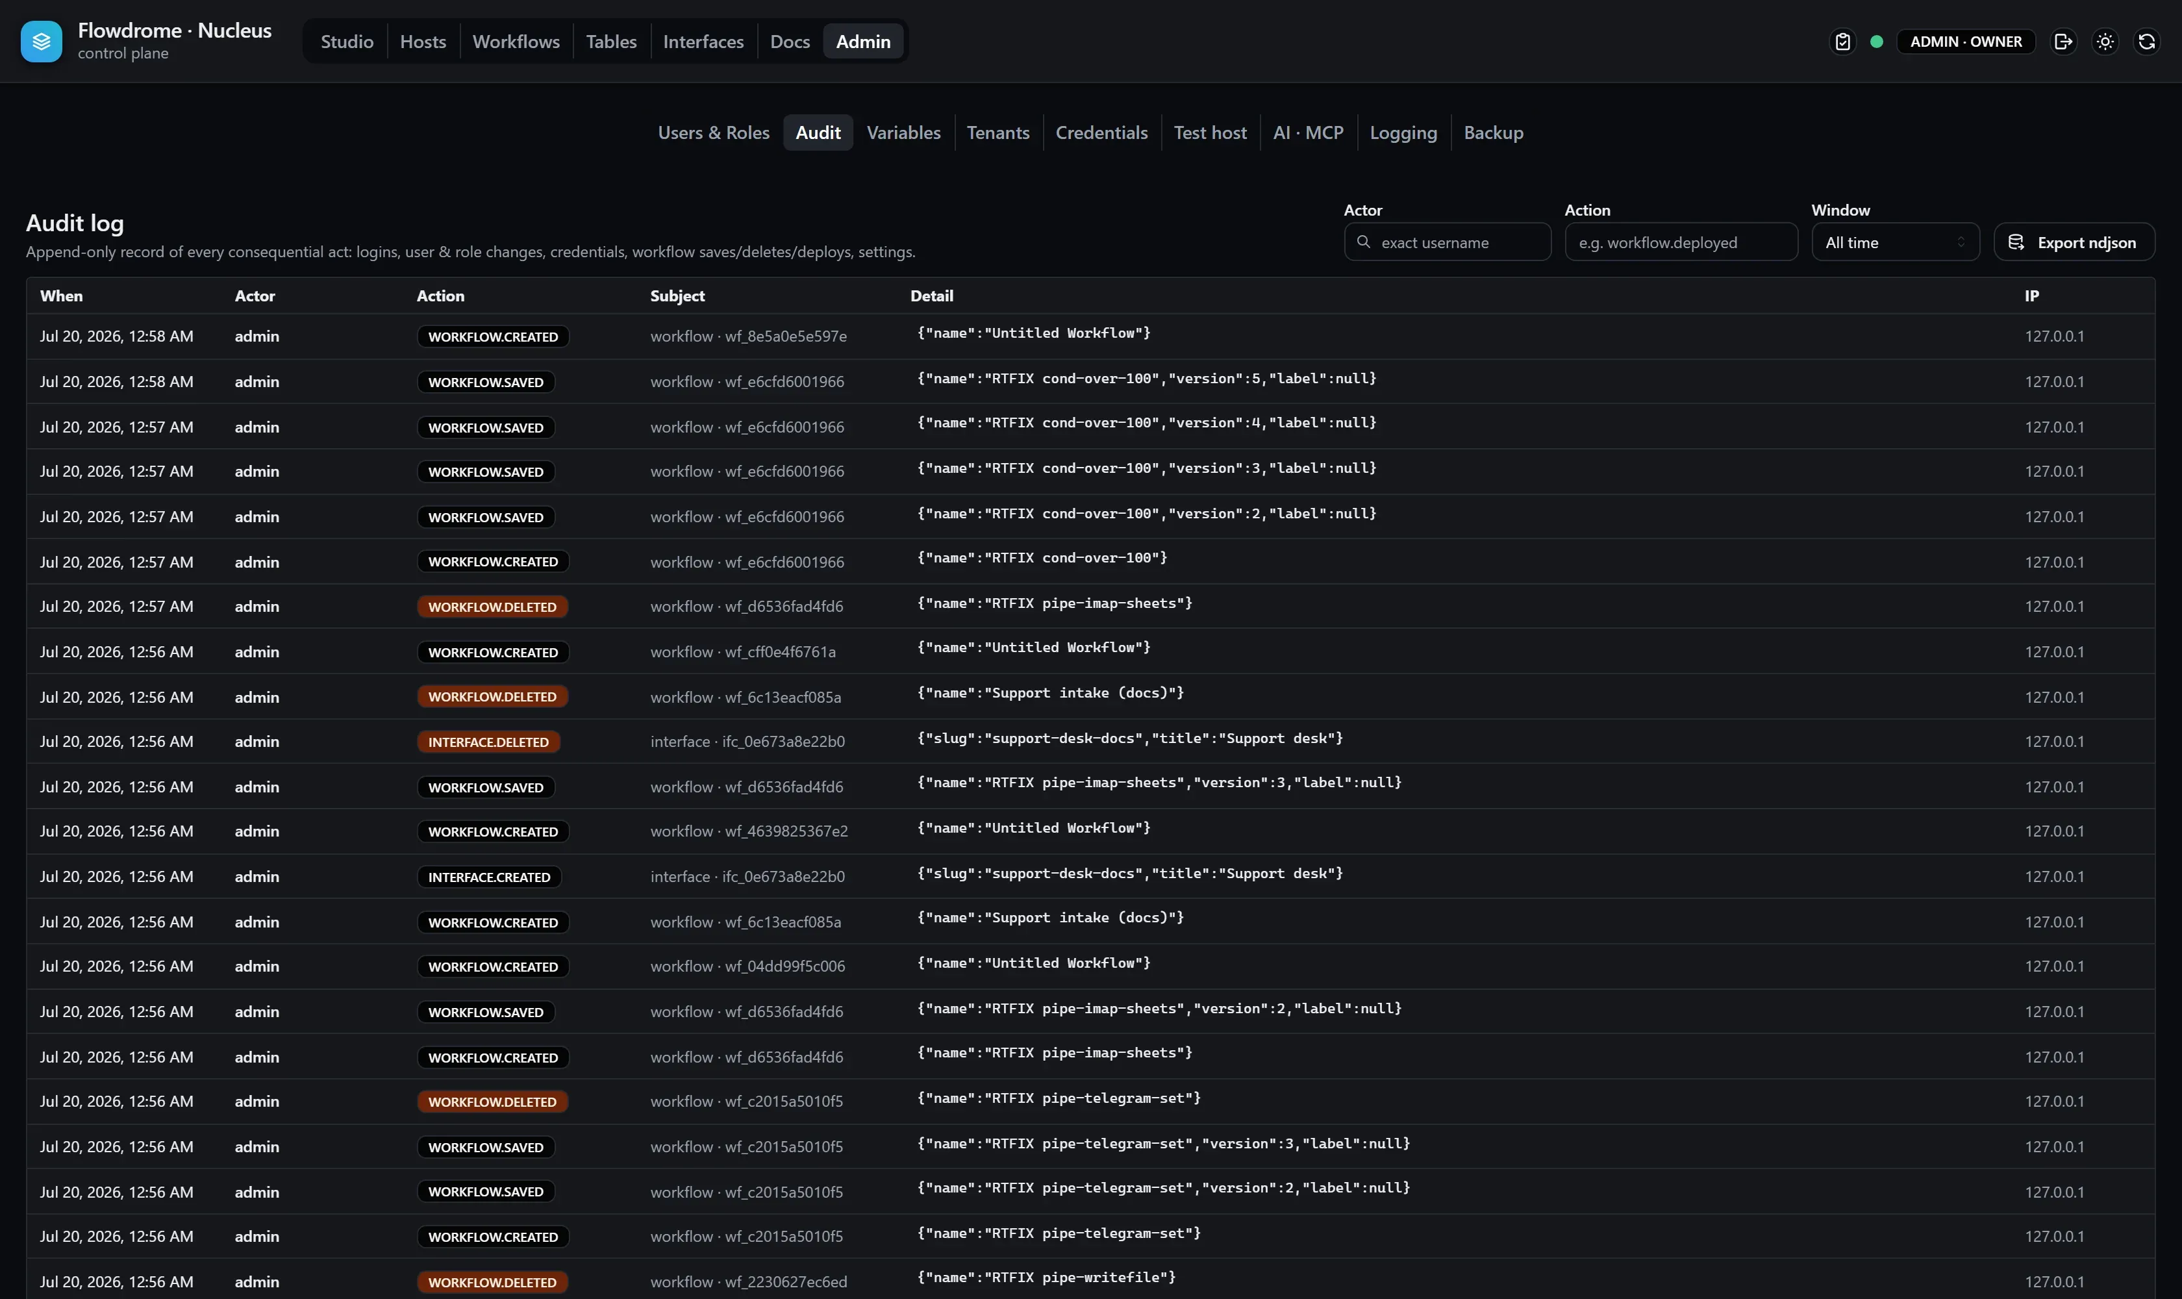Focus the Action filter input field
The image size is (2182, 1299).
1681,242
